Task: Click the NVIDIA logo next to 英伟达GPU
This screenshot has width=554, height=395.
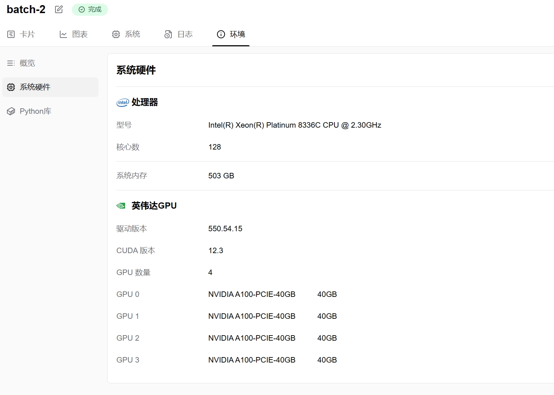Action: pos(120,205)
